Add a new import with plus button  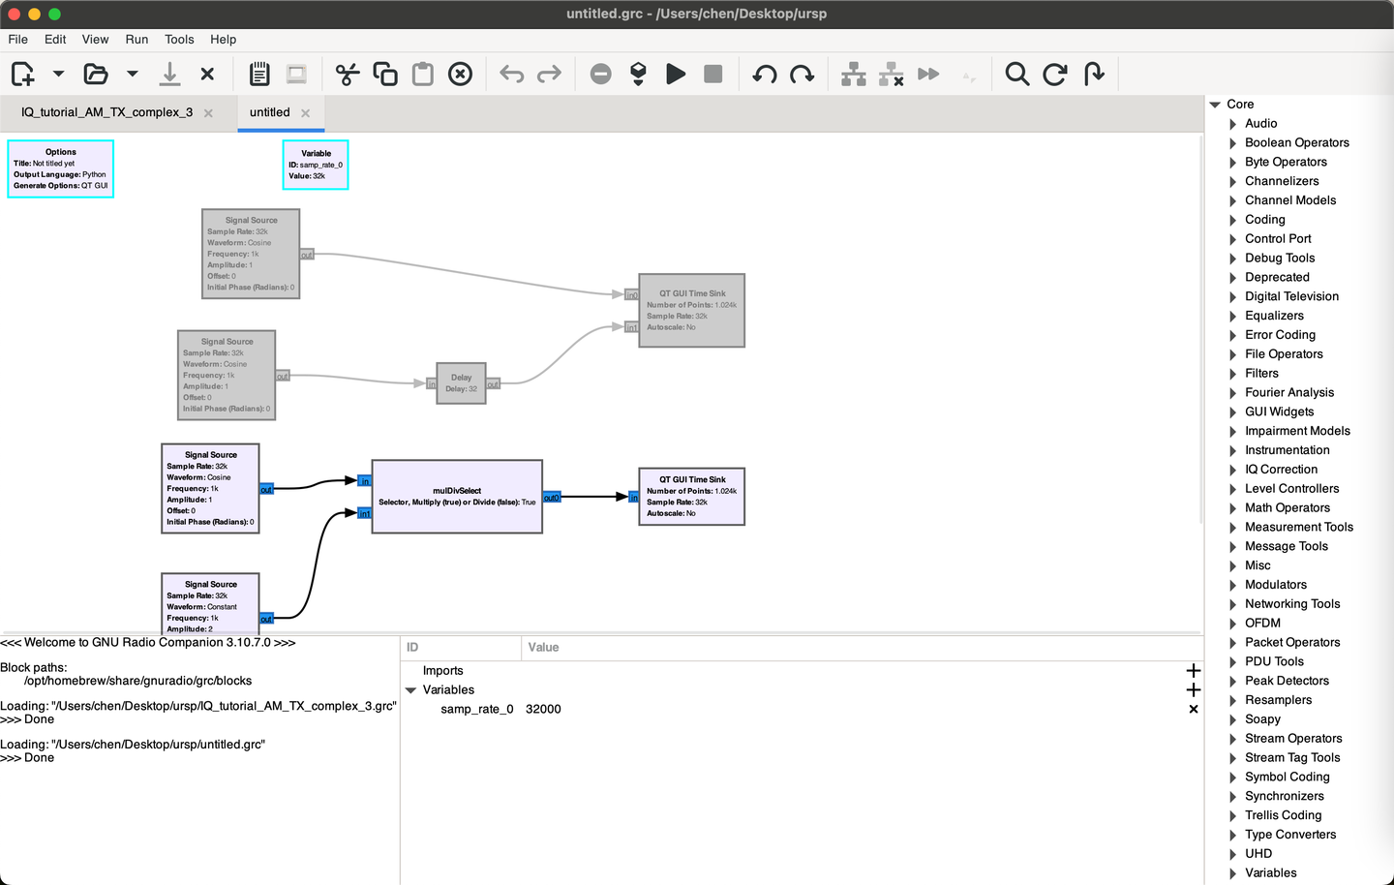pos(1193,671)
